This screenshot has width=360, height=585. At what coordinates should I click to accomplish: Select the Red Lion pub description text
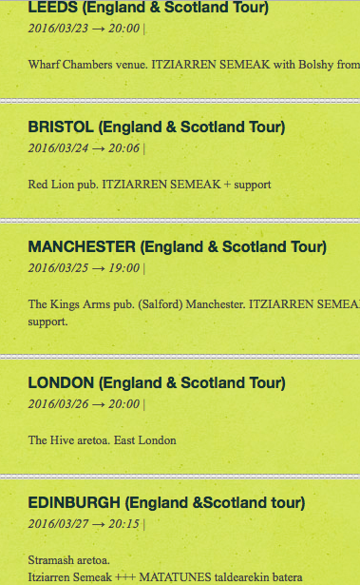pos(149,185)
